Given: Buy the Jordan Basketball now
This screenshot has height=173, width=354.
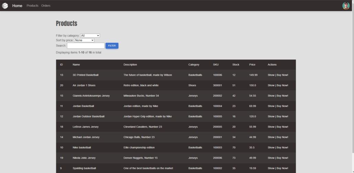Looking at the screenshot, I should pos(282,106).
